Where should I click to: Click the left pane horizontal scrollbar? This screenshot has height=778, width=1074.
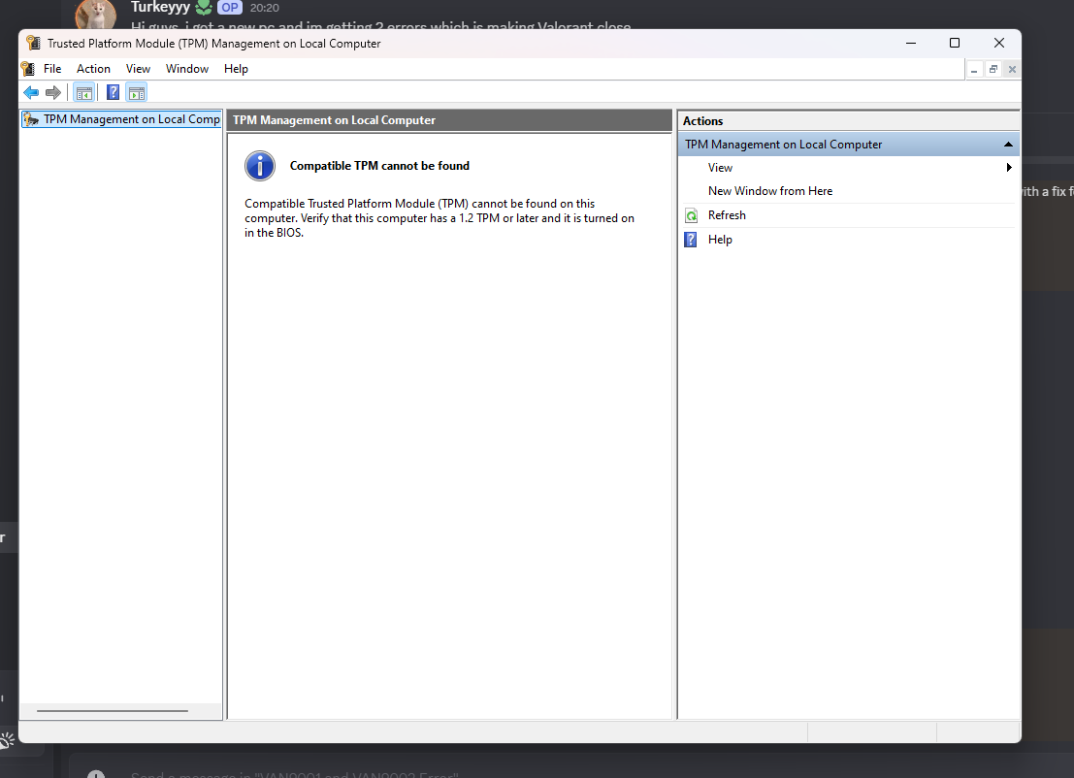click(x=113, y=711)
